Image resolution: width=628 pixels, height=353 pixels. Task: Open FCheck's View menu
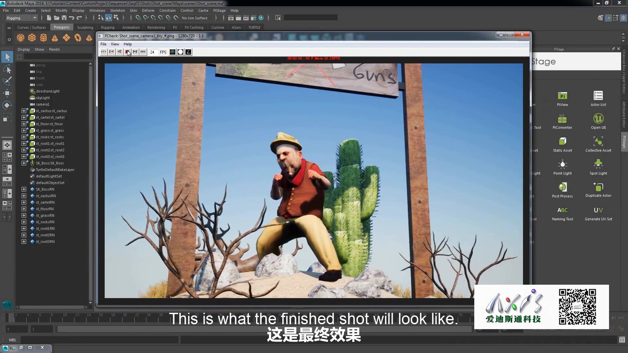click(x=115, y=44)
